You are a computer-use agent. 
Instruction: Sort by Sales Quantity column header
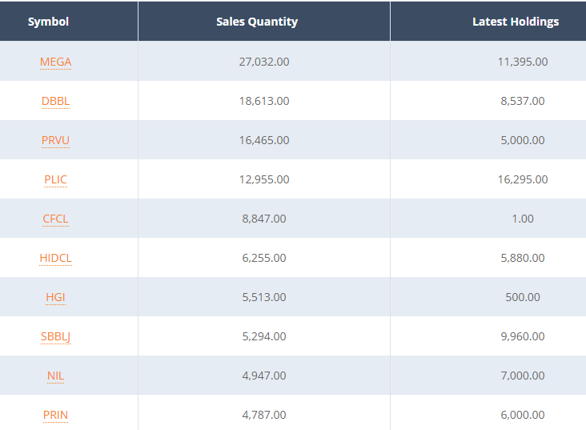pos(257,22)
